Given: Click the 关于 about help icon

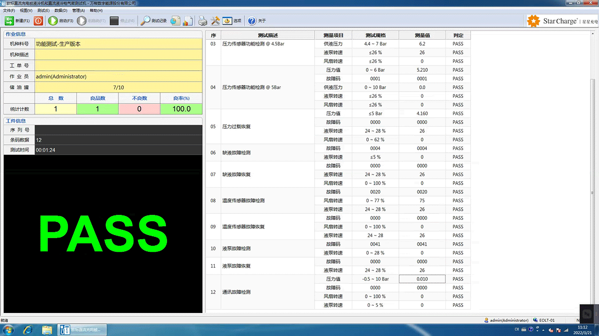Looking at the screenshot, I should [252, 21].
